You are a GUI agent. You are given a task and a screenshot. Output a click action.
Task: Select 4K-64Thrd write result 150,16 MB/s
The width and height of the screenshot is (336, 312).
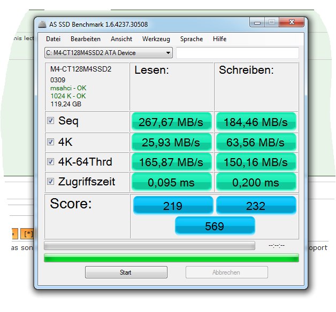[256, 162]
